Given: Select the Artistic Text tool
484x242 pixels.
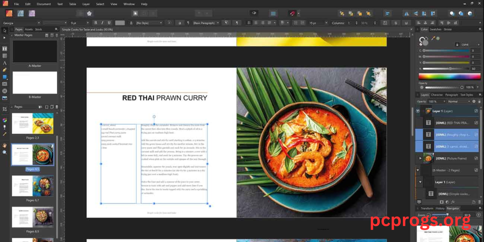Looking at the screenshot, I should click(x=5, y=63).
